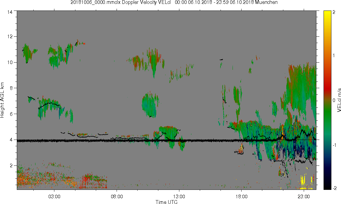Click the height tick label 4
Viewport: 341px width, 204px height.
point(11,140)
